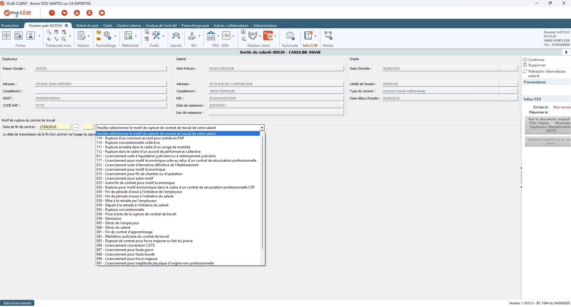Open the contract end date calendar dropdown
571x307 pixels.
[x=76, y=127]
